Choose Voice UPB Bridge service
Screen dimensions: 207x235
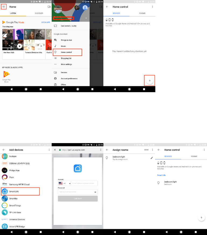point(26,226)
